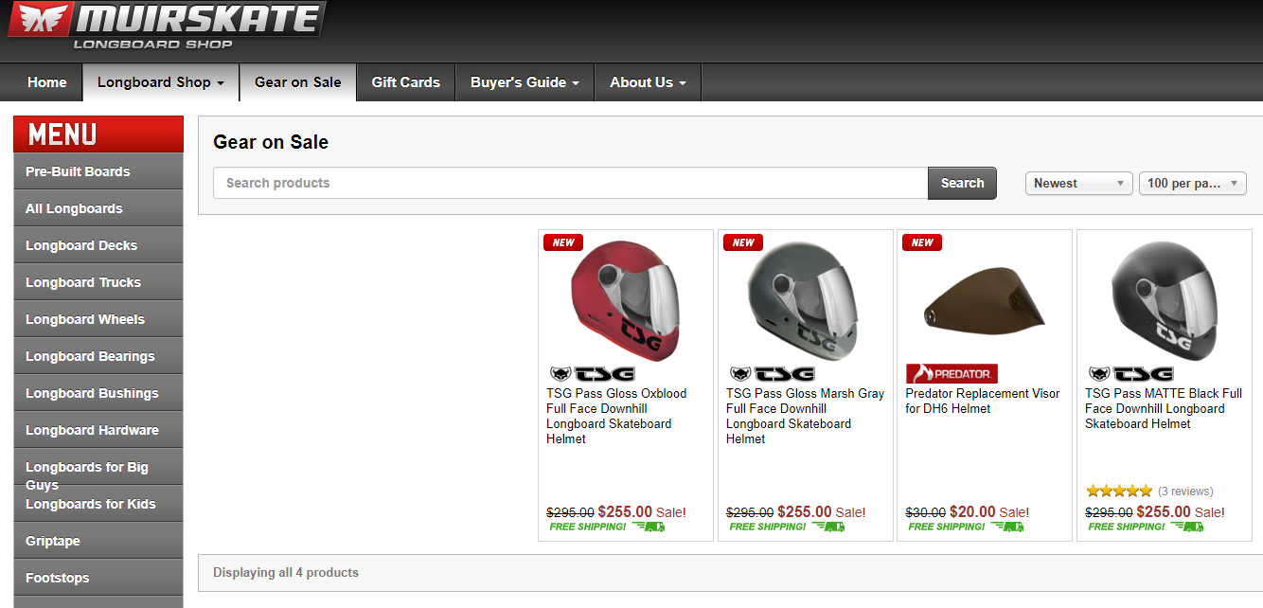
Task: Go to the Gift Cards page
Action: click(x=405, y=82)
